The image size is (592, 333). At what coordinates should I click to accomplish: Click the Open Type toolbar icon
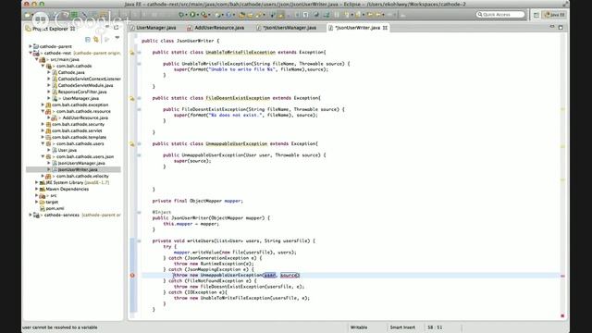coord(242,15)
